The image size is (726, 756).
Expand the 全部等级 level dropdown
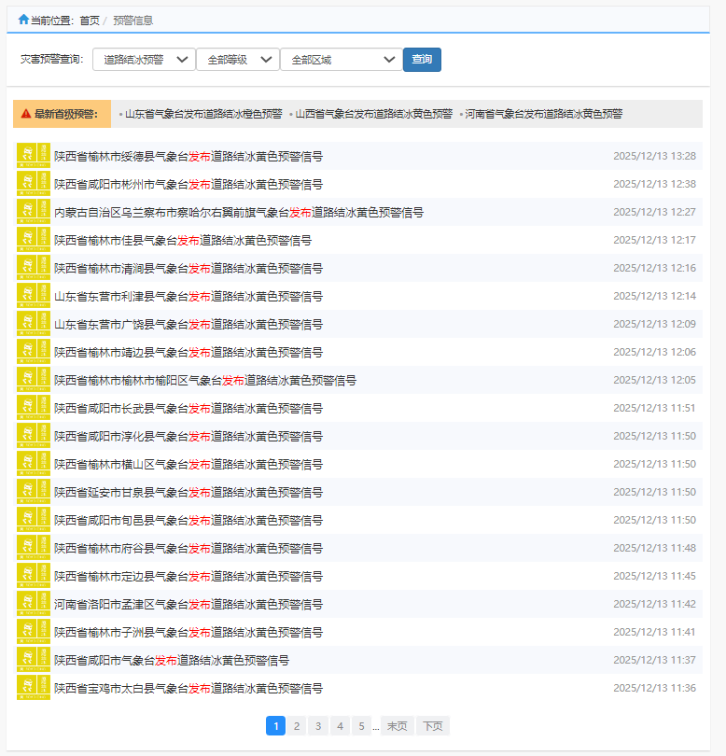pyautogui.click(x=238, y=60)
